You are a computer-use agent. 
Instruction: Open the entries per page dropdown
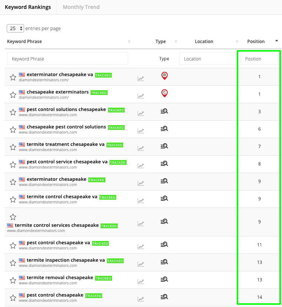[x=16, y=29]
